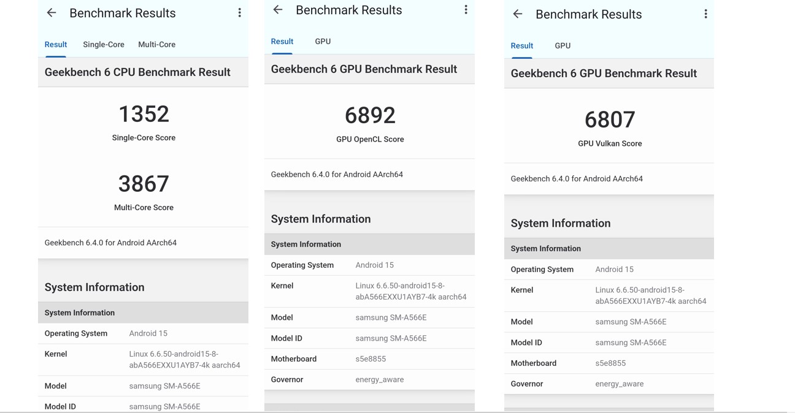Viewport: 795px width, 413px height.
Task: Tap Kernel value on Vulkan screen
Action: coord(651,296)
